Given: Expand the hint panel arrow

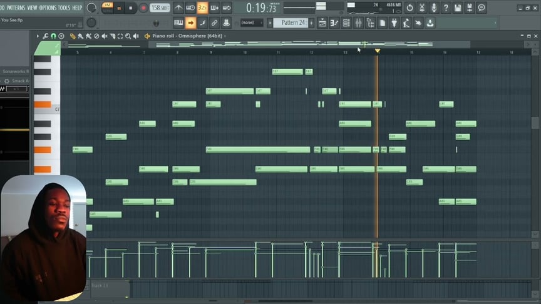Looking at the screenshot, I should (495, 23).
